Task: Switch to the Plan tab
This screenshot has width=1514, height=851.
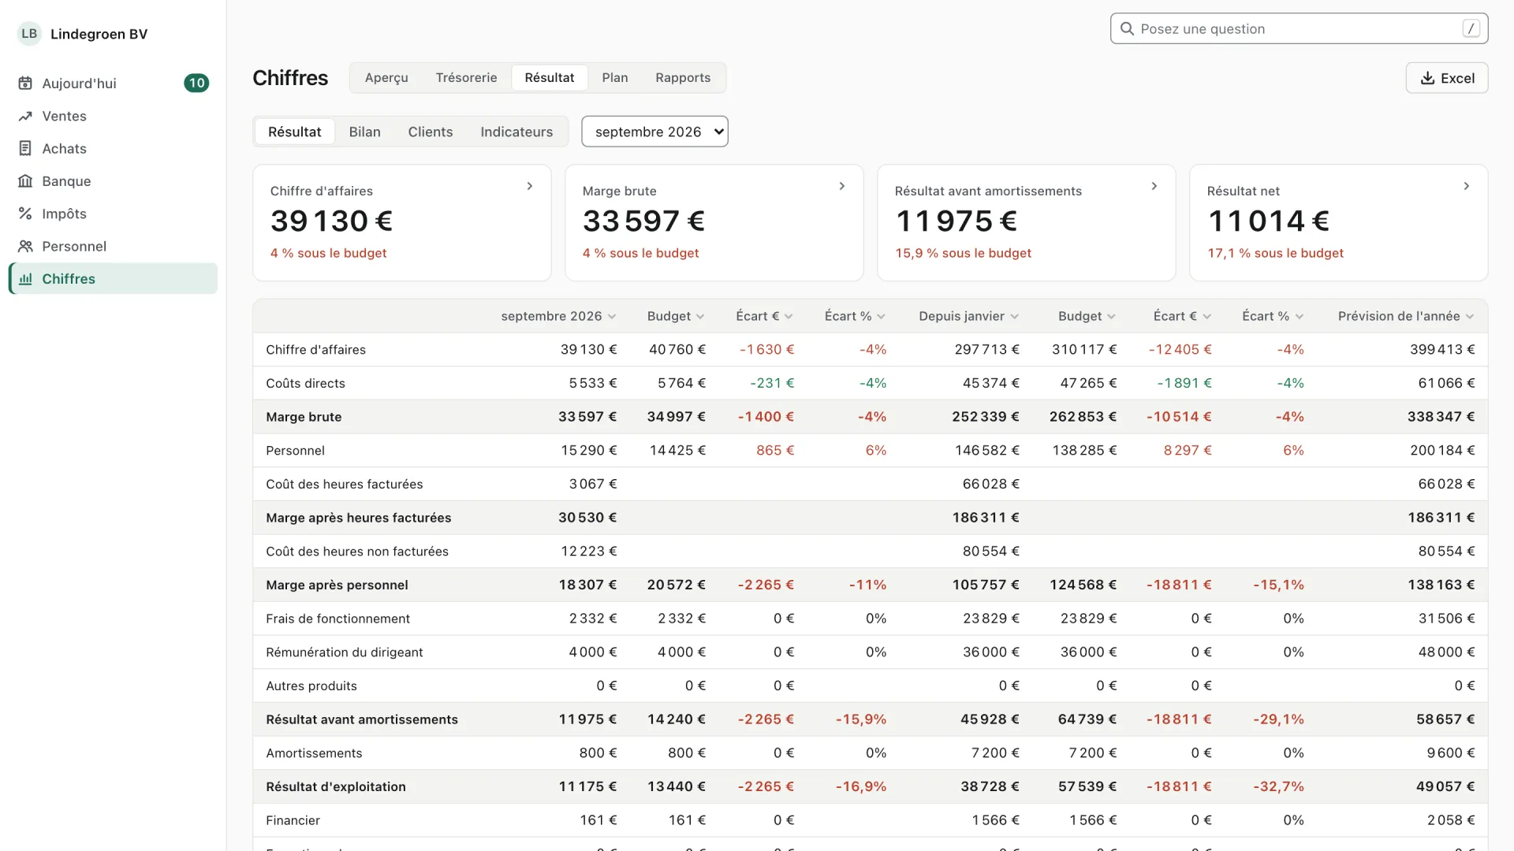Action: 615,78
